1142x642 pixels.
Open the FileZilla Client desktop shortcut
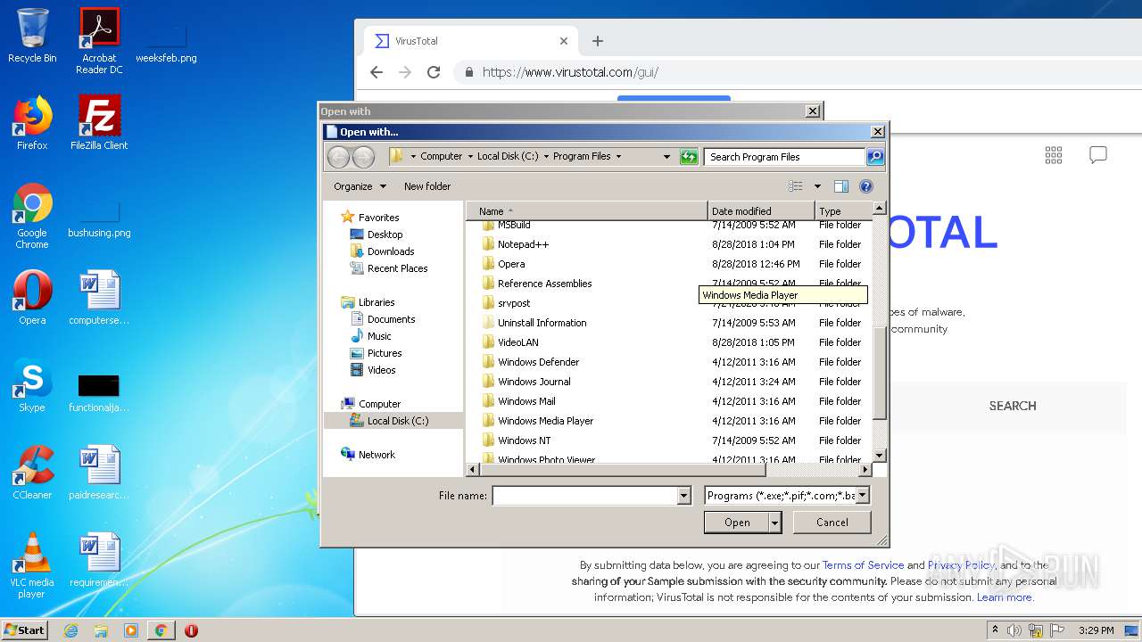[x=99, y=123]
